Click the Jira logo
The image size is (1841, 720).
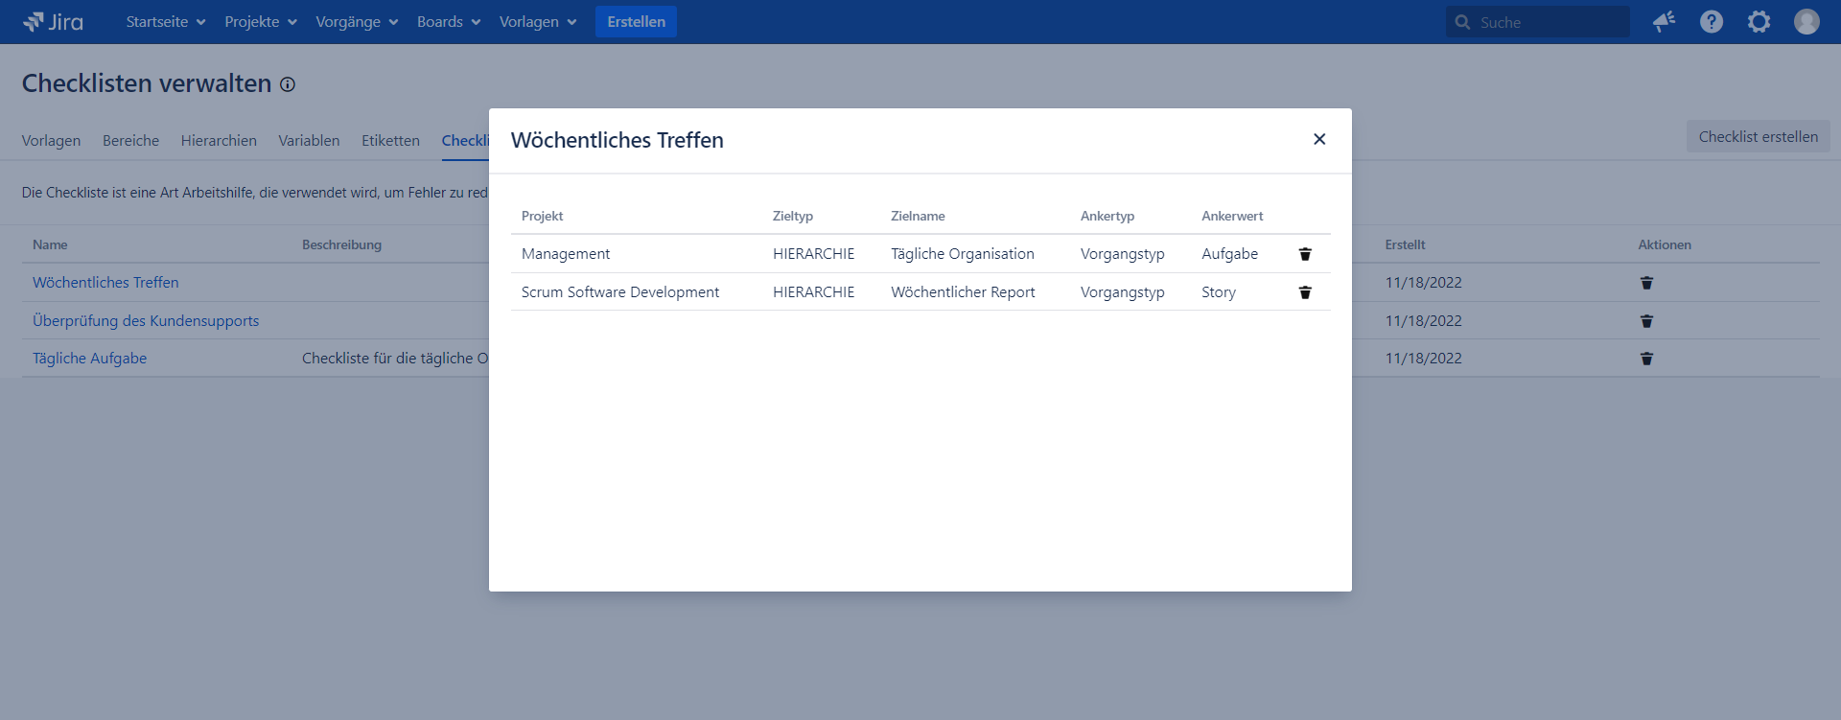click(x=54, y=22)
